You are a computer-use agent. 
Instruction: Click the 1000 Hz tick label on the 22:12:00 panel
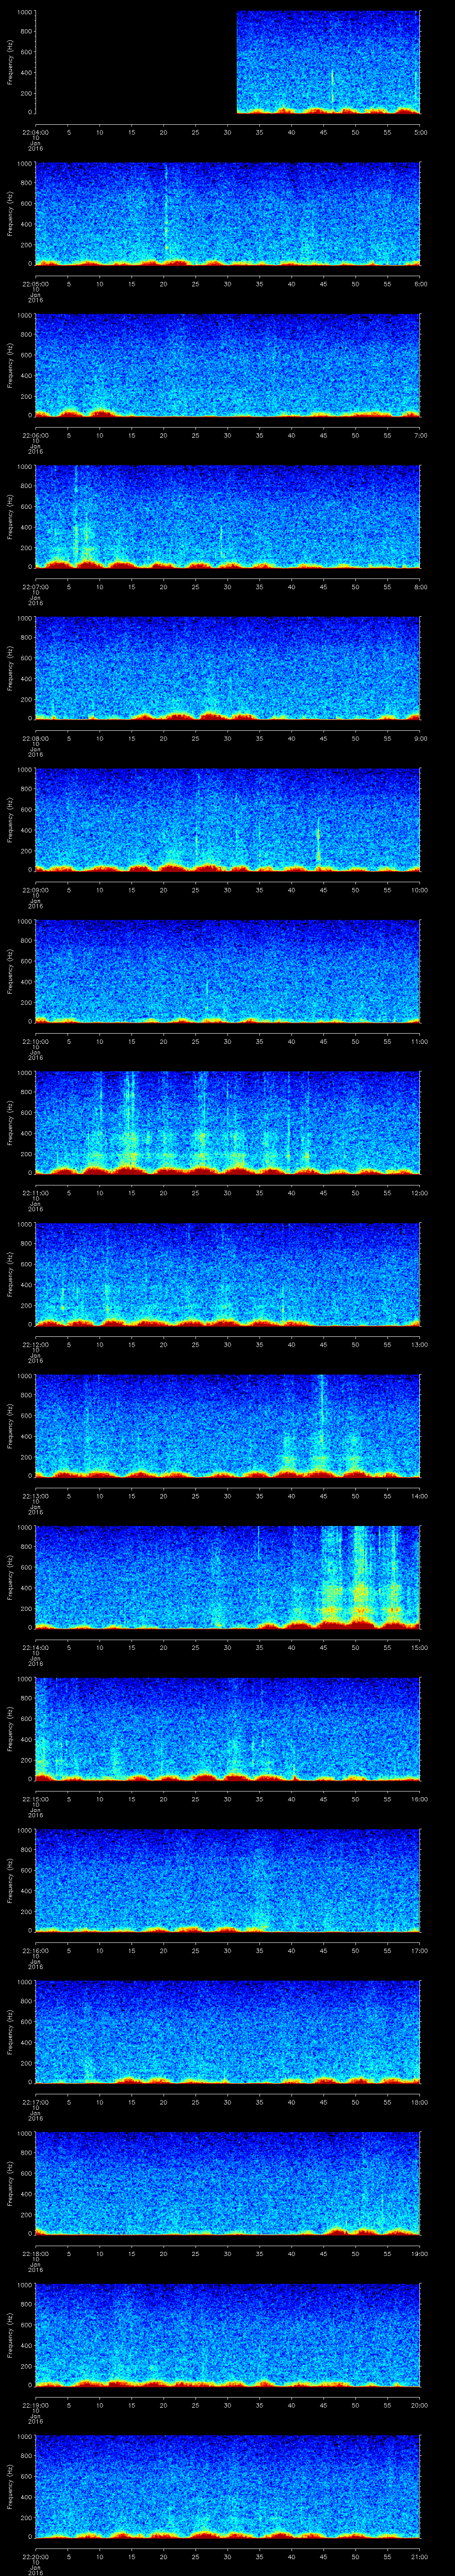pyautogui.click(x=24, y=1225)
